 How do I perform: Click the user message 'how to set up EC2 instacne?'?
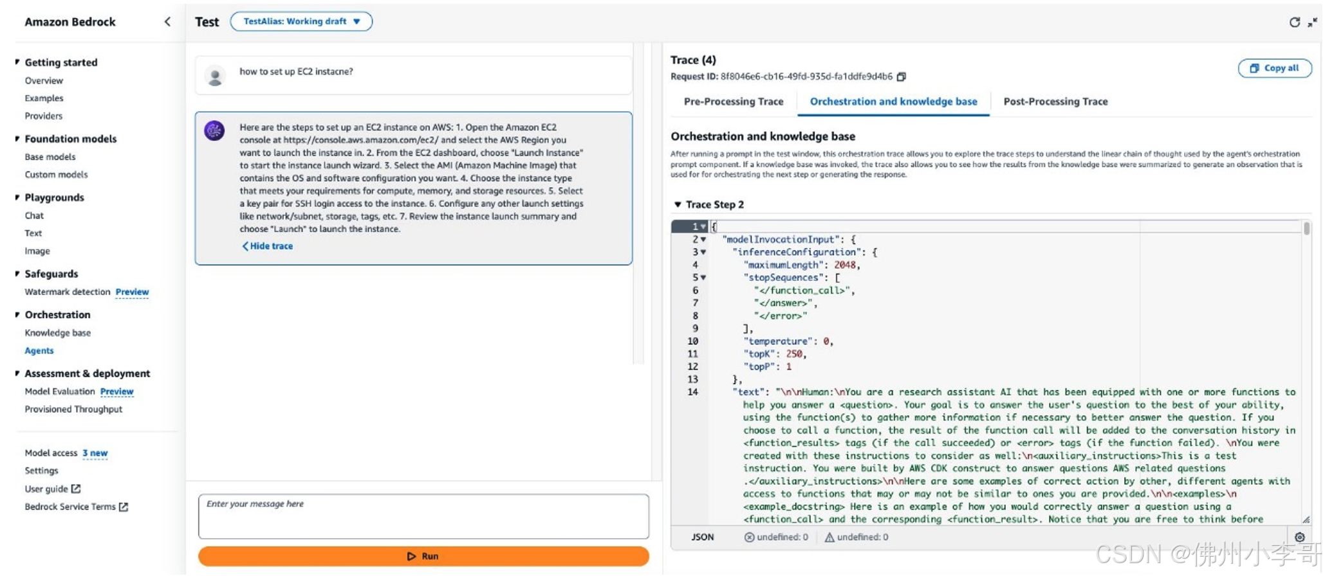tap(296, 71)
